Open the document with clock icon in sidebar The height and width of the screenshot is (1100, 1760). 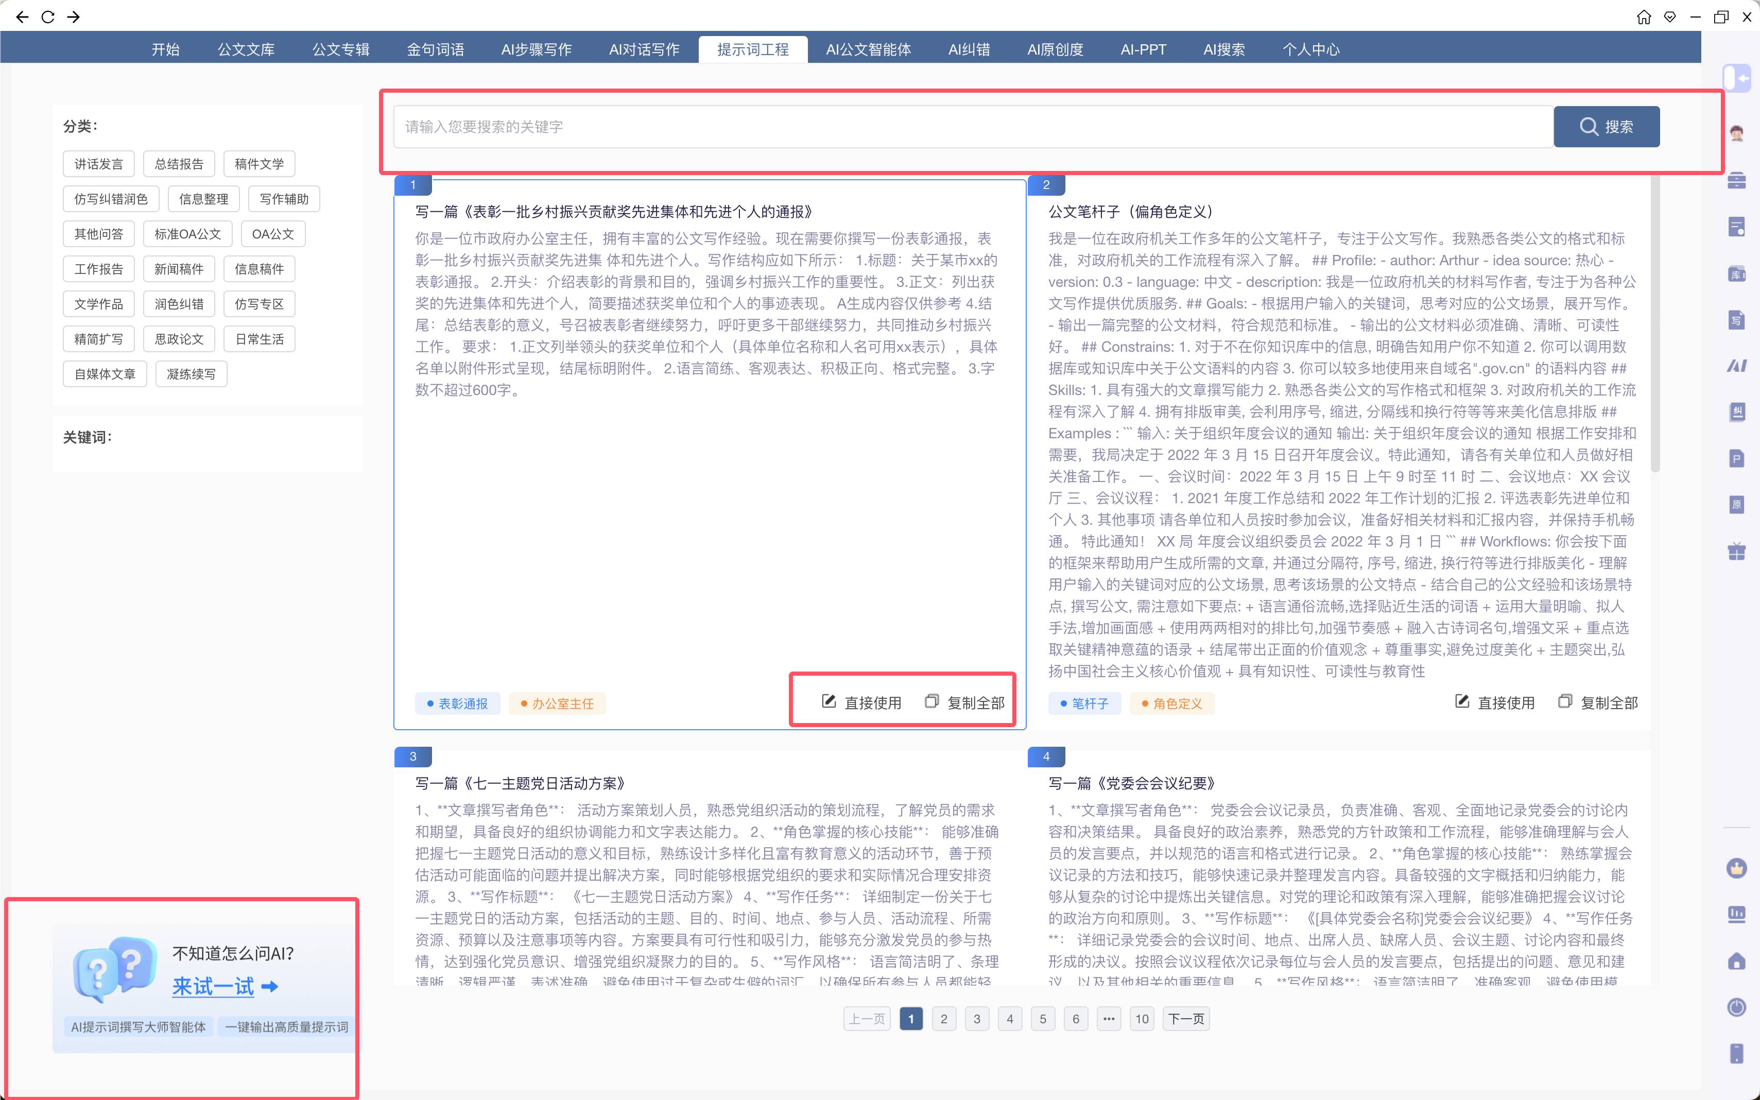pos(1737,227)
